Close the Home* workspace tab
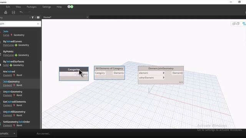 point(87,17)
